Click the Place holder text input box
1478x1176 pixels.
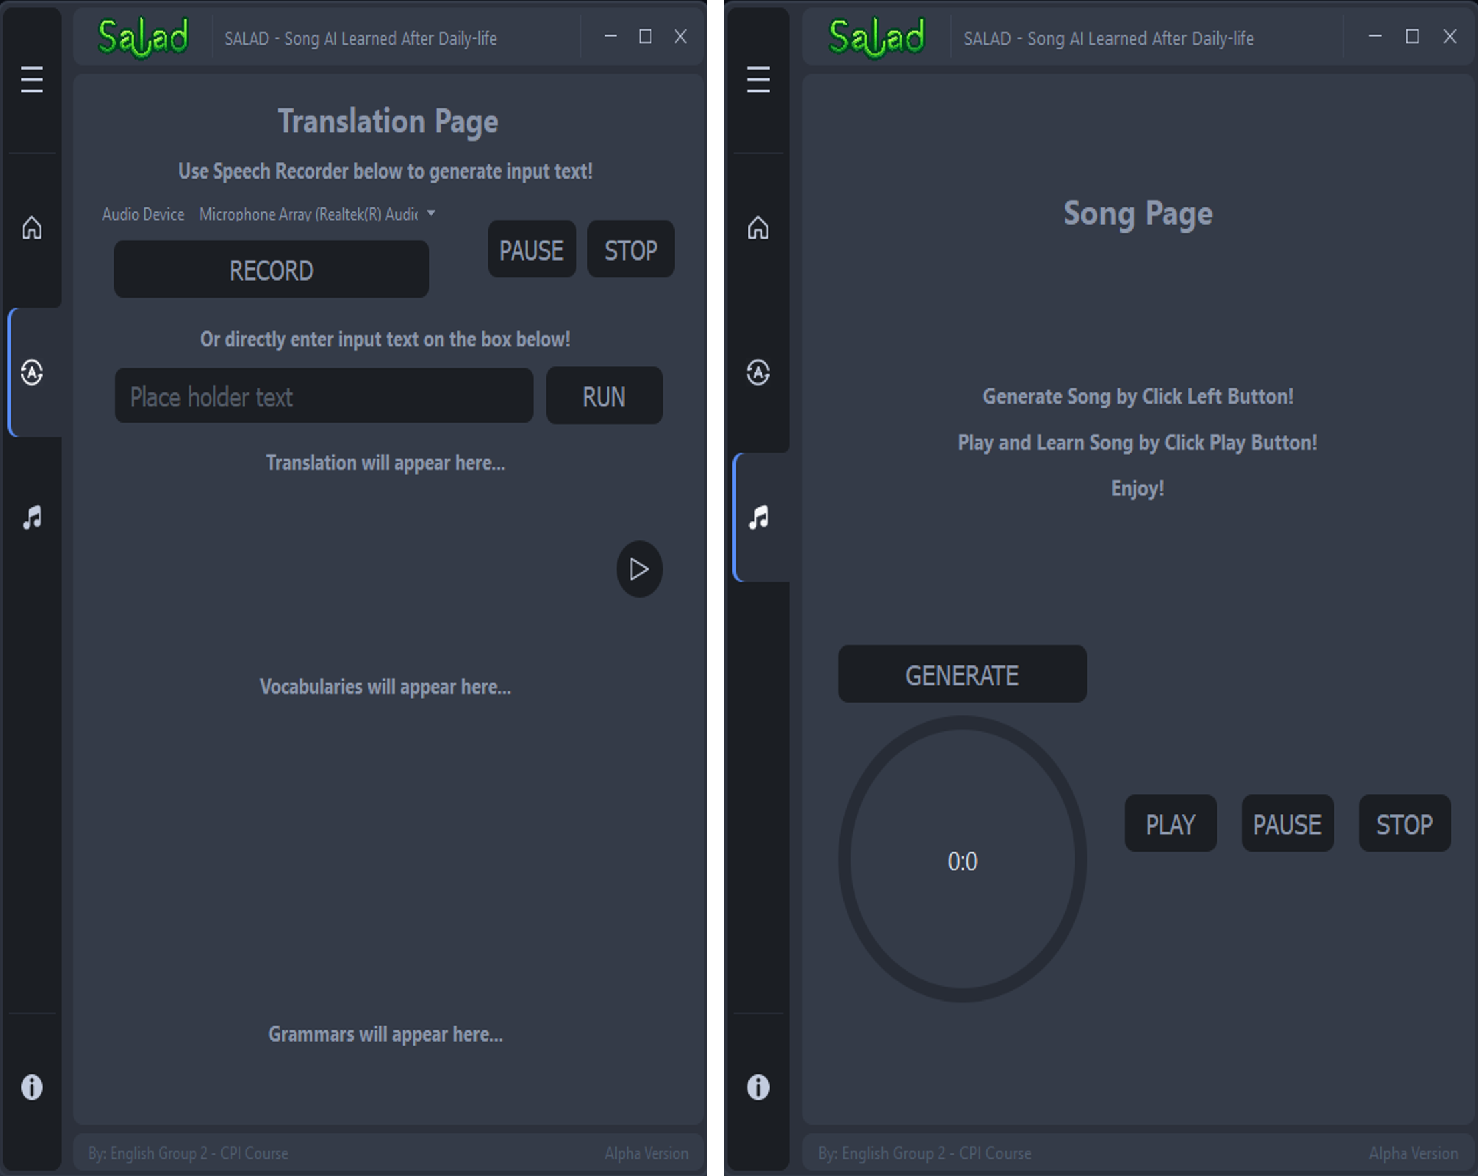click(x=324, y=396)
